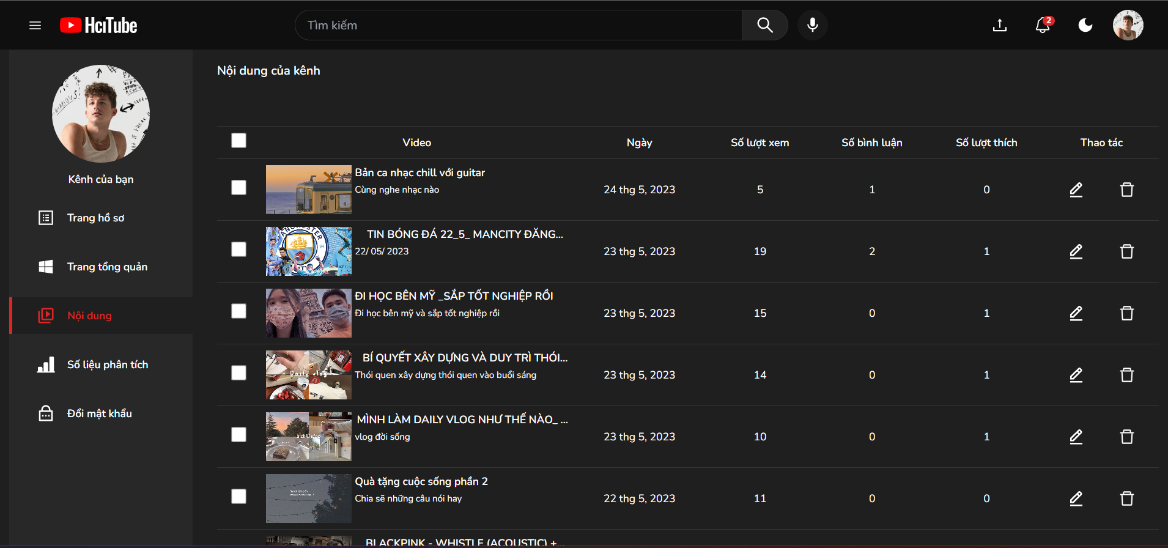
Task: Open Đổi mật khẩu sidebar item
Action: tap(101, 413)
